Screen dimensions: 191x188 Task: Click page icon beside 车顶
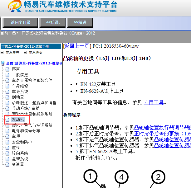point(7,137)
